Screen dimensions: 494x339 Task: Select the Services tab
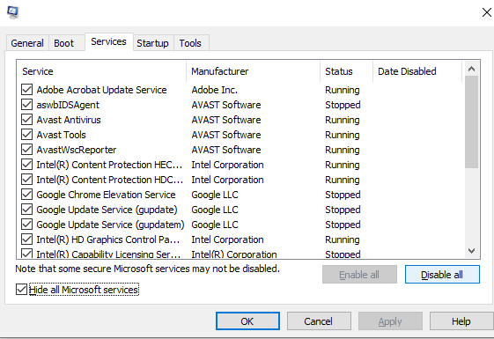tap(108, 41)
